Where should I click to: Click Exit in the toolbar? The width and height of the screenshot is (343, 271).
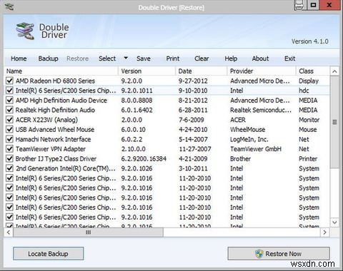289,58
